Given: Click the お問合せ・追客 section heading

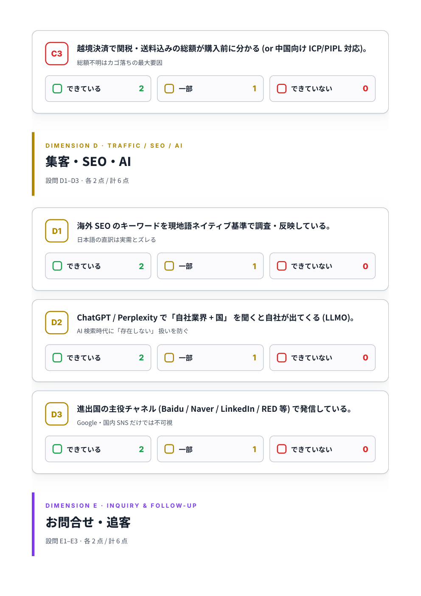Looking at the screenshot, I should [88, 522].
